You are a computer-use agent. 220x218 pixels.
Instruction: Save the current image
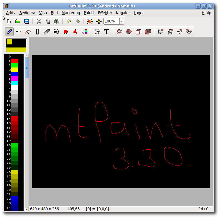(27, 21)
